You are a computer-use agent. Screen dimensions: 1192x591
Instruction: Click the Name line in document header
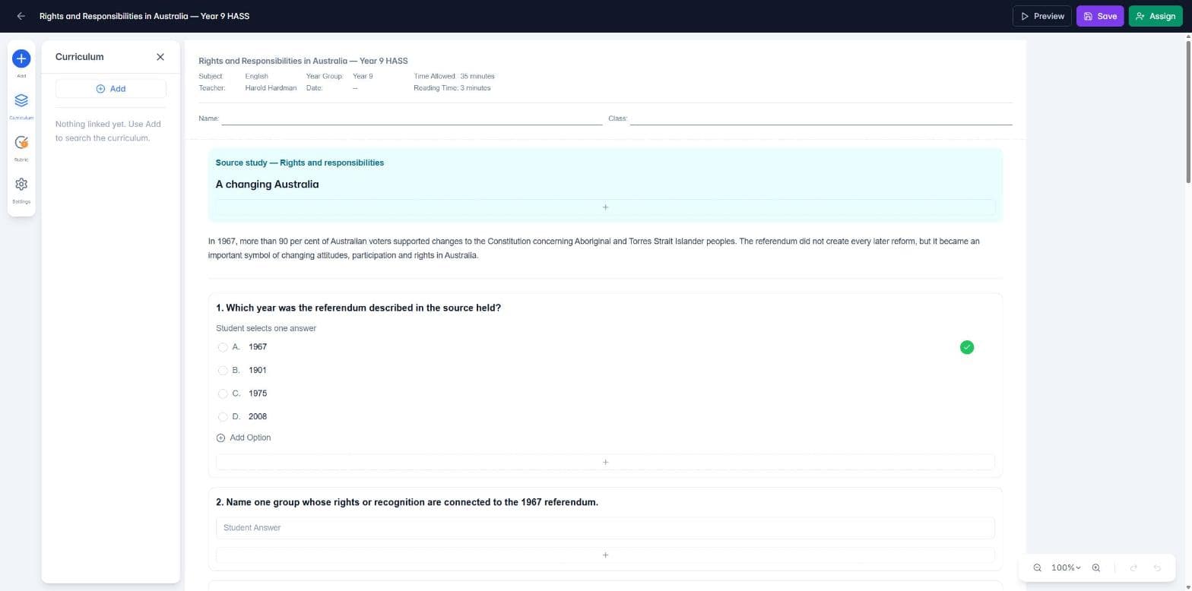[411, 119]
